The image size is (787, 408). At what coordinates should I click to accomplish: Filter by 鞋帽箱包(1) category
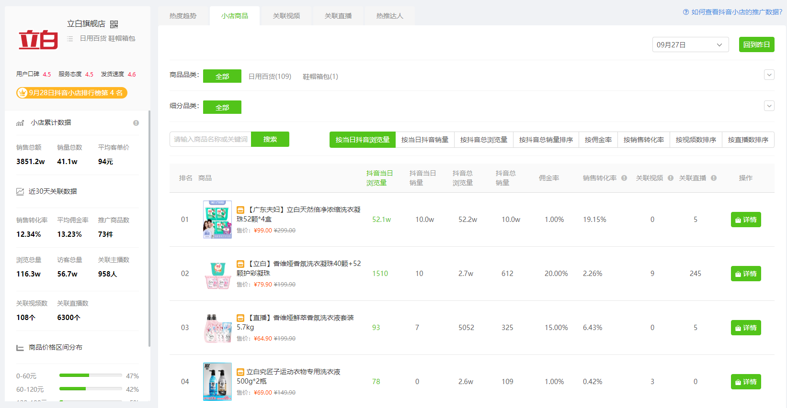tap(320, 77)
